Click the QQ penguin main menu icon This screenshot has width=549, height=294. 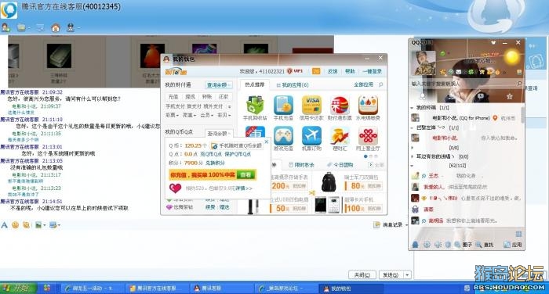[x=415, y=245]
